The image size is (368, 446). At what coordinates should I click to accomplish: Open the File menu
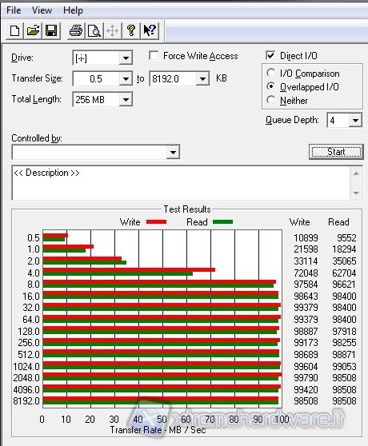coord(14,10)
